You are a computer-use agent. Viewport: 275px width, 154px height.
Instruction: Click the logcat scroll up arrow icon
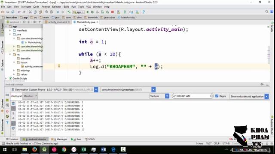coord(13,113)
